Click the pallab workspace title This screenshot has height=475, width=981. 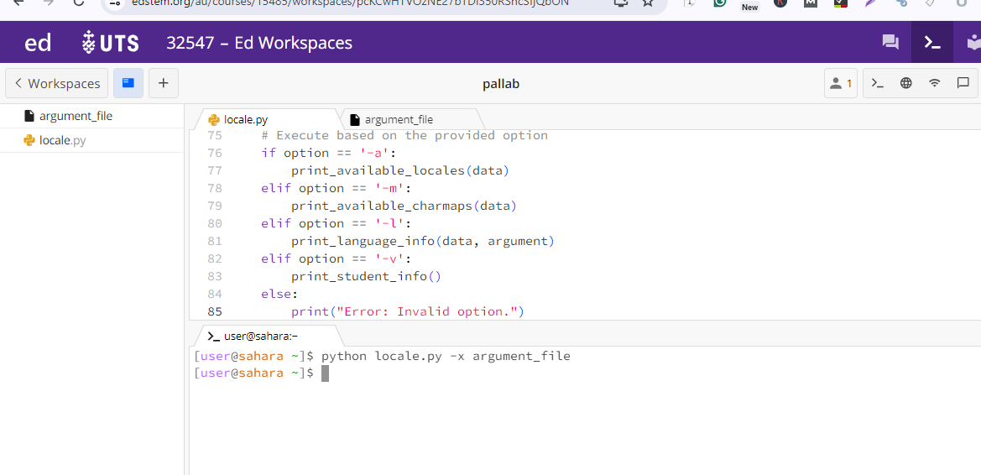pyautogui.click(x=501, y=84)
